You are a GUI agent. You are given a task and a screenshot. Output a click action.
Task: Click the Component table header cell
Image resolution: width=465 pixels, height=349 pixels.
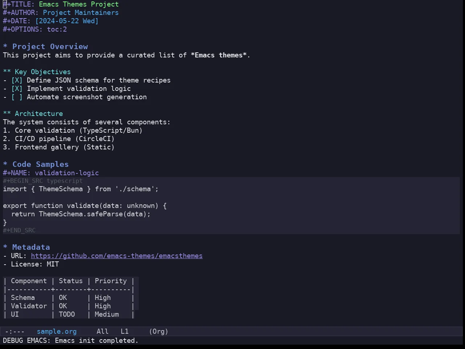(x=29, y=281)
